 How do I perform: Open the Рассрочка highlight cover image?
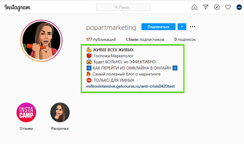tap(60, 112)
